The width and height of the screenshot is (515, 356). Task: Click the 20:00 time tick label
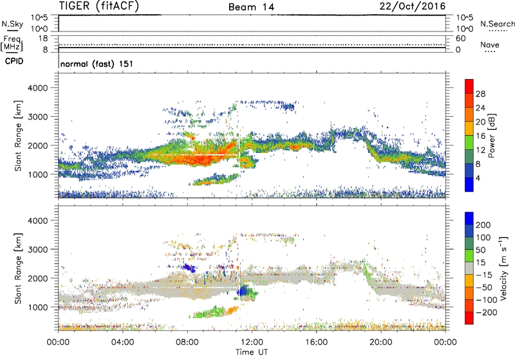coord(380,343)
